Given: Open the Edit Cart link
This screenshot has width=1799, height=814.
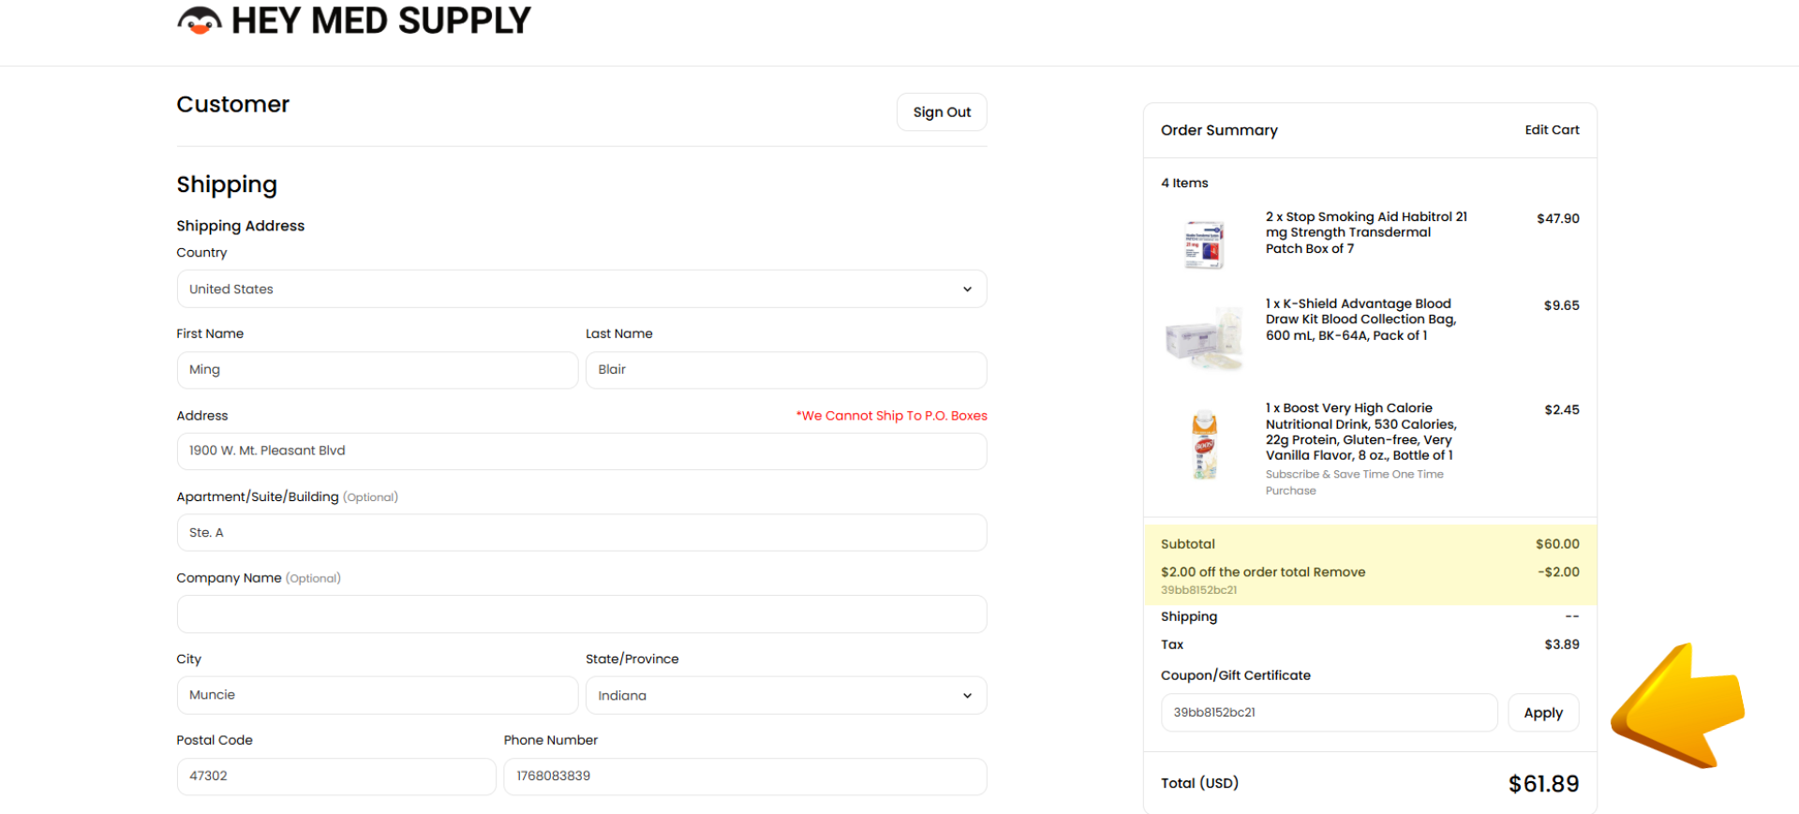Looking at the screenshot, I should [1551, 130].
